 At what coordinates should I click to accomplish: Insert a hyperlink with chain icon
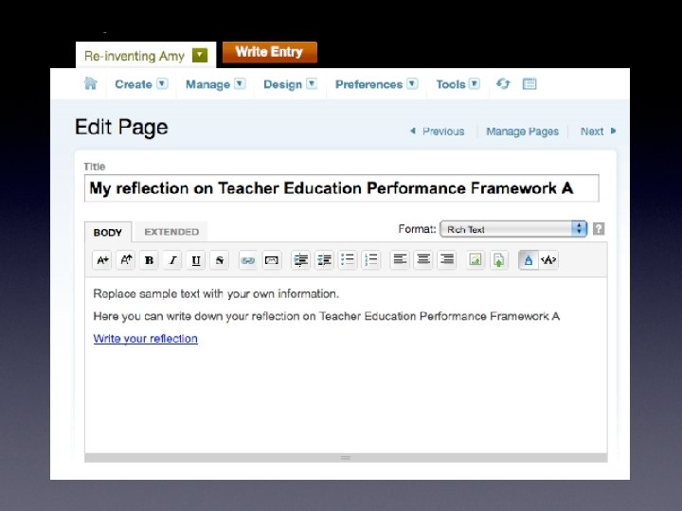pos(248,260)
